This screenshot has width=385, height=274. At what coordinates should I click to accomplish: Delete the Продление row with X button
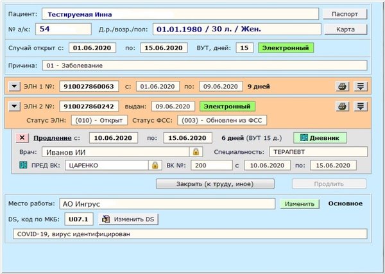[21, 138]
